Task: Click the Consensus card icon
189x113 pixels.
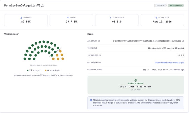Action: 21,18
